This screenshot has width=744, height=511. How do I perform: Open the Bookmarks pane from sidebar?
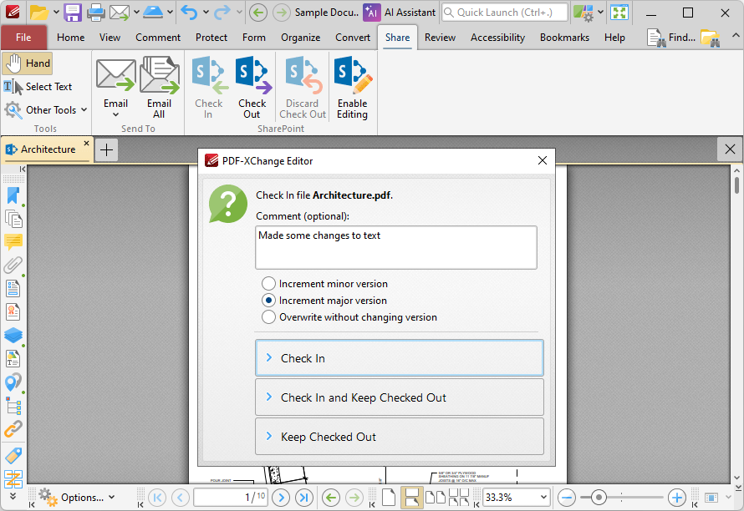click(x=13, y=195)
